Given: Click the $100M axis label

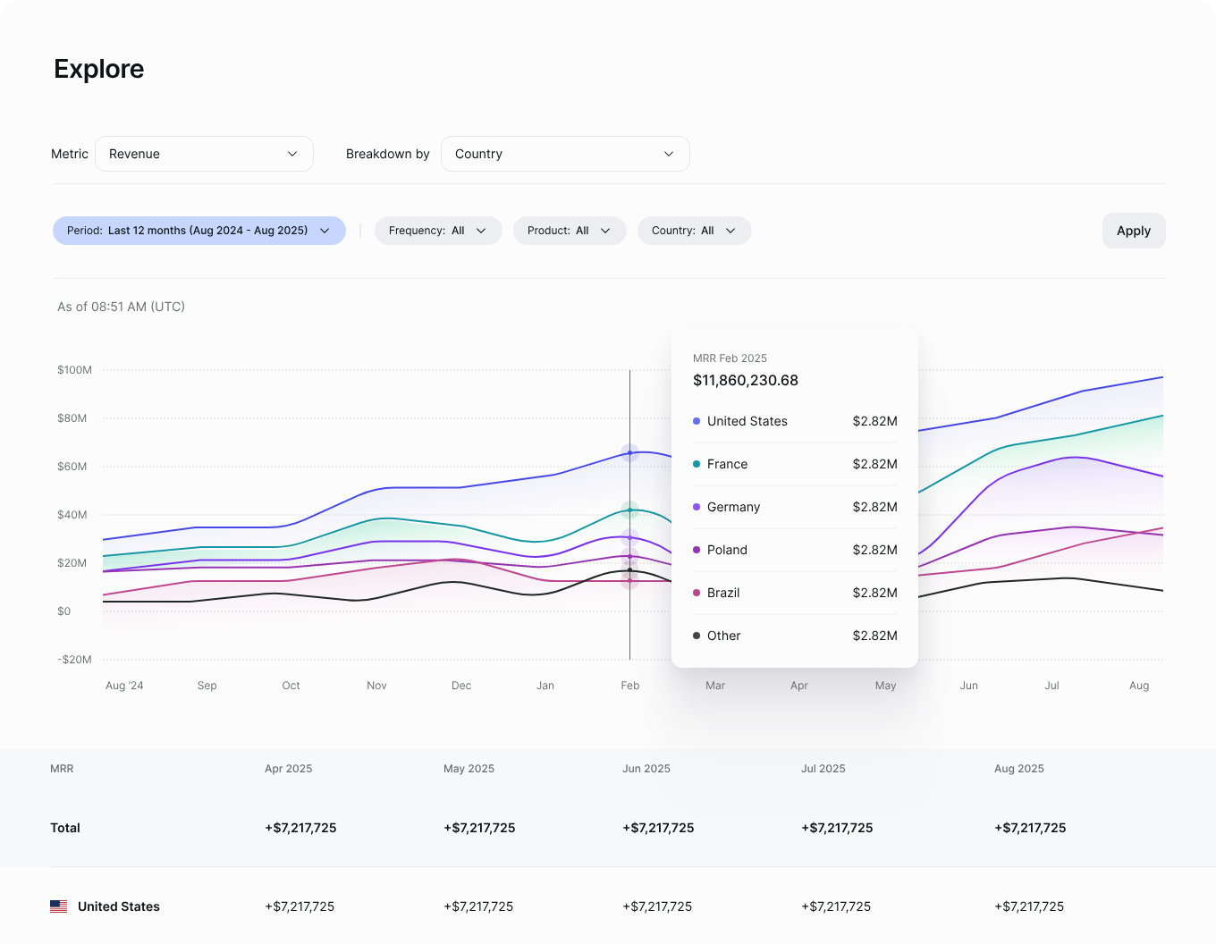Looking at the screenshot, I should (74, 370).
